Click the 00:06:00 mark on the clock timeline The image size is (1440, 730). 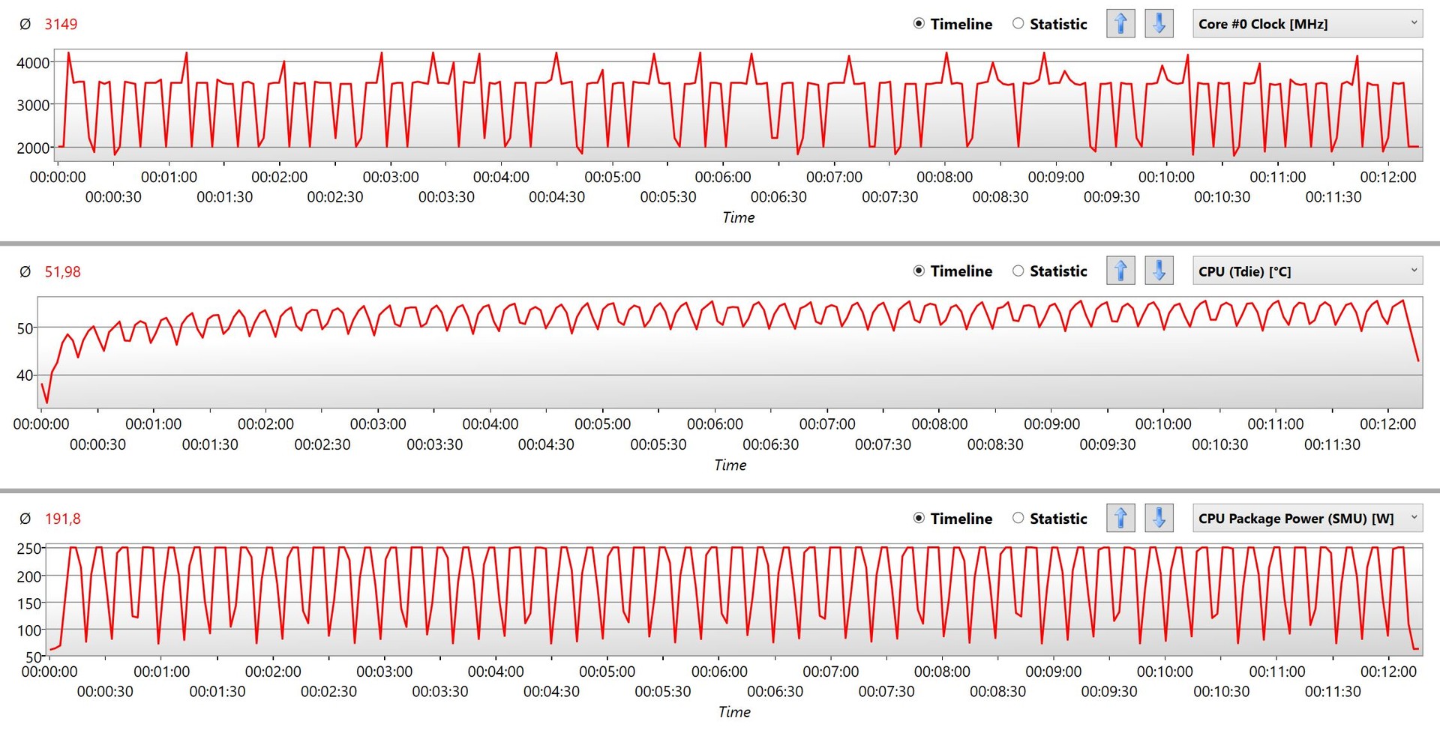[x=722, y=177]
